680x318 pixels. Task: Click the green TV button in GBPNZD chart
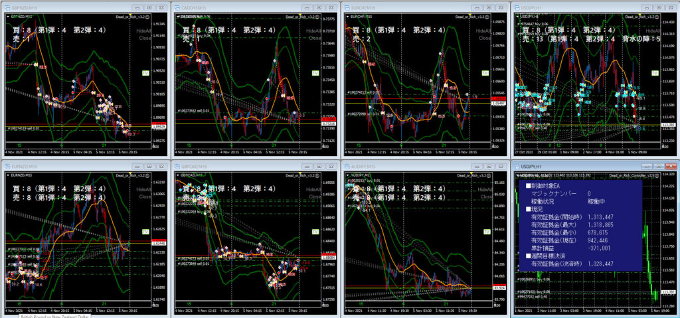pyautogui.click(x=145, y=73)
